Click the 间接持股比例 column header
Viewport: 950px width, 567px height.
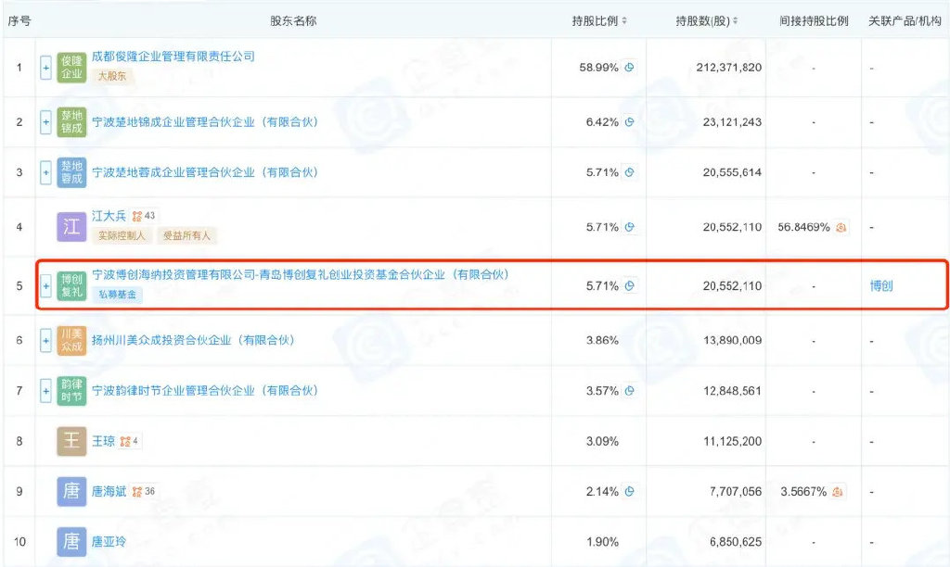[814, 21]
